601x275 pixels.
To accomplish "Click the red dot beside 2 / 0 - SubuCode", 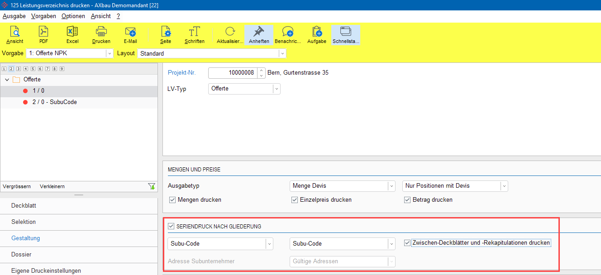I will tap(25, 102).
